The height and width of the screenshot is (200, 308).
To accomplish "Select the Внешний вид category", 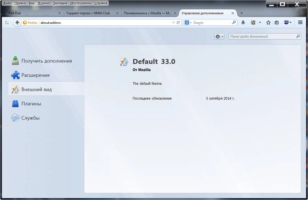I will pyautogui.click(x=46, y=89).
